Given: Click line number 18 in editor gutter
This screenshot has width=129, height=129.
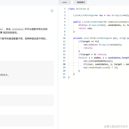Looking at the screenshot, I should 64,64.
